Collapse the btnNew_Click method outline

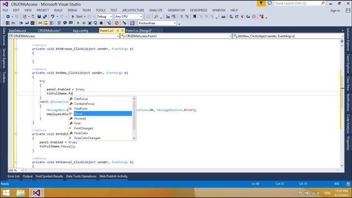pos(16,73)
